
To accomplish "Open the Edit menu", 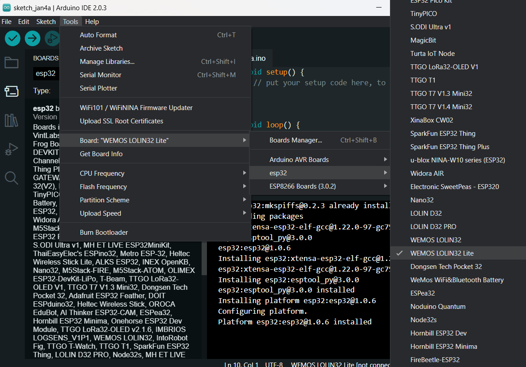I will pyautogui.click(x=23, y=21).
